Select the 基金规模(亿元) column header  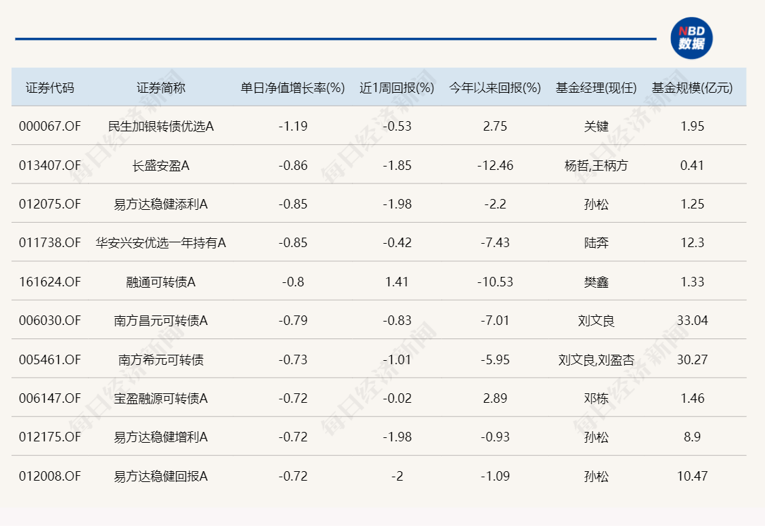[693, 88]
